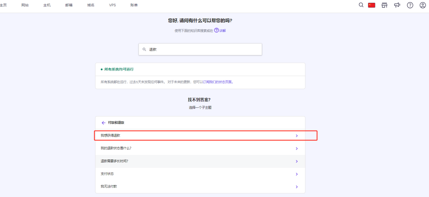
Task: Expand the 我的退款状态是什么 chevron
Action: pyautogui.click(x=297, y=149)
